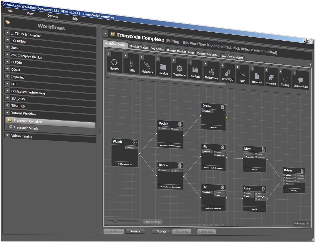Expand the __TESTS & Template category
Viewport: 315px width, 242px height.
tap(8, 33)
